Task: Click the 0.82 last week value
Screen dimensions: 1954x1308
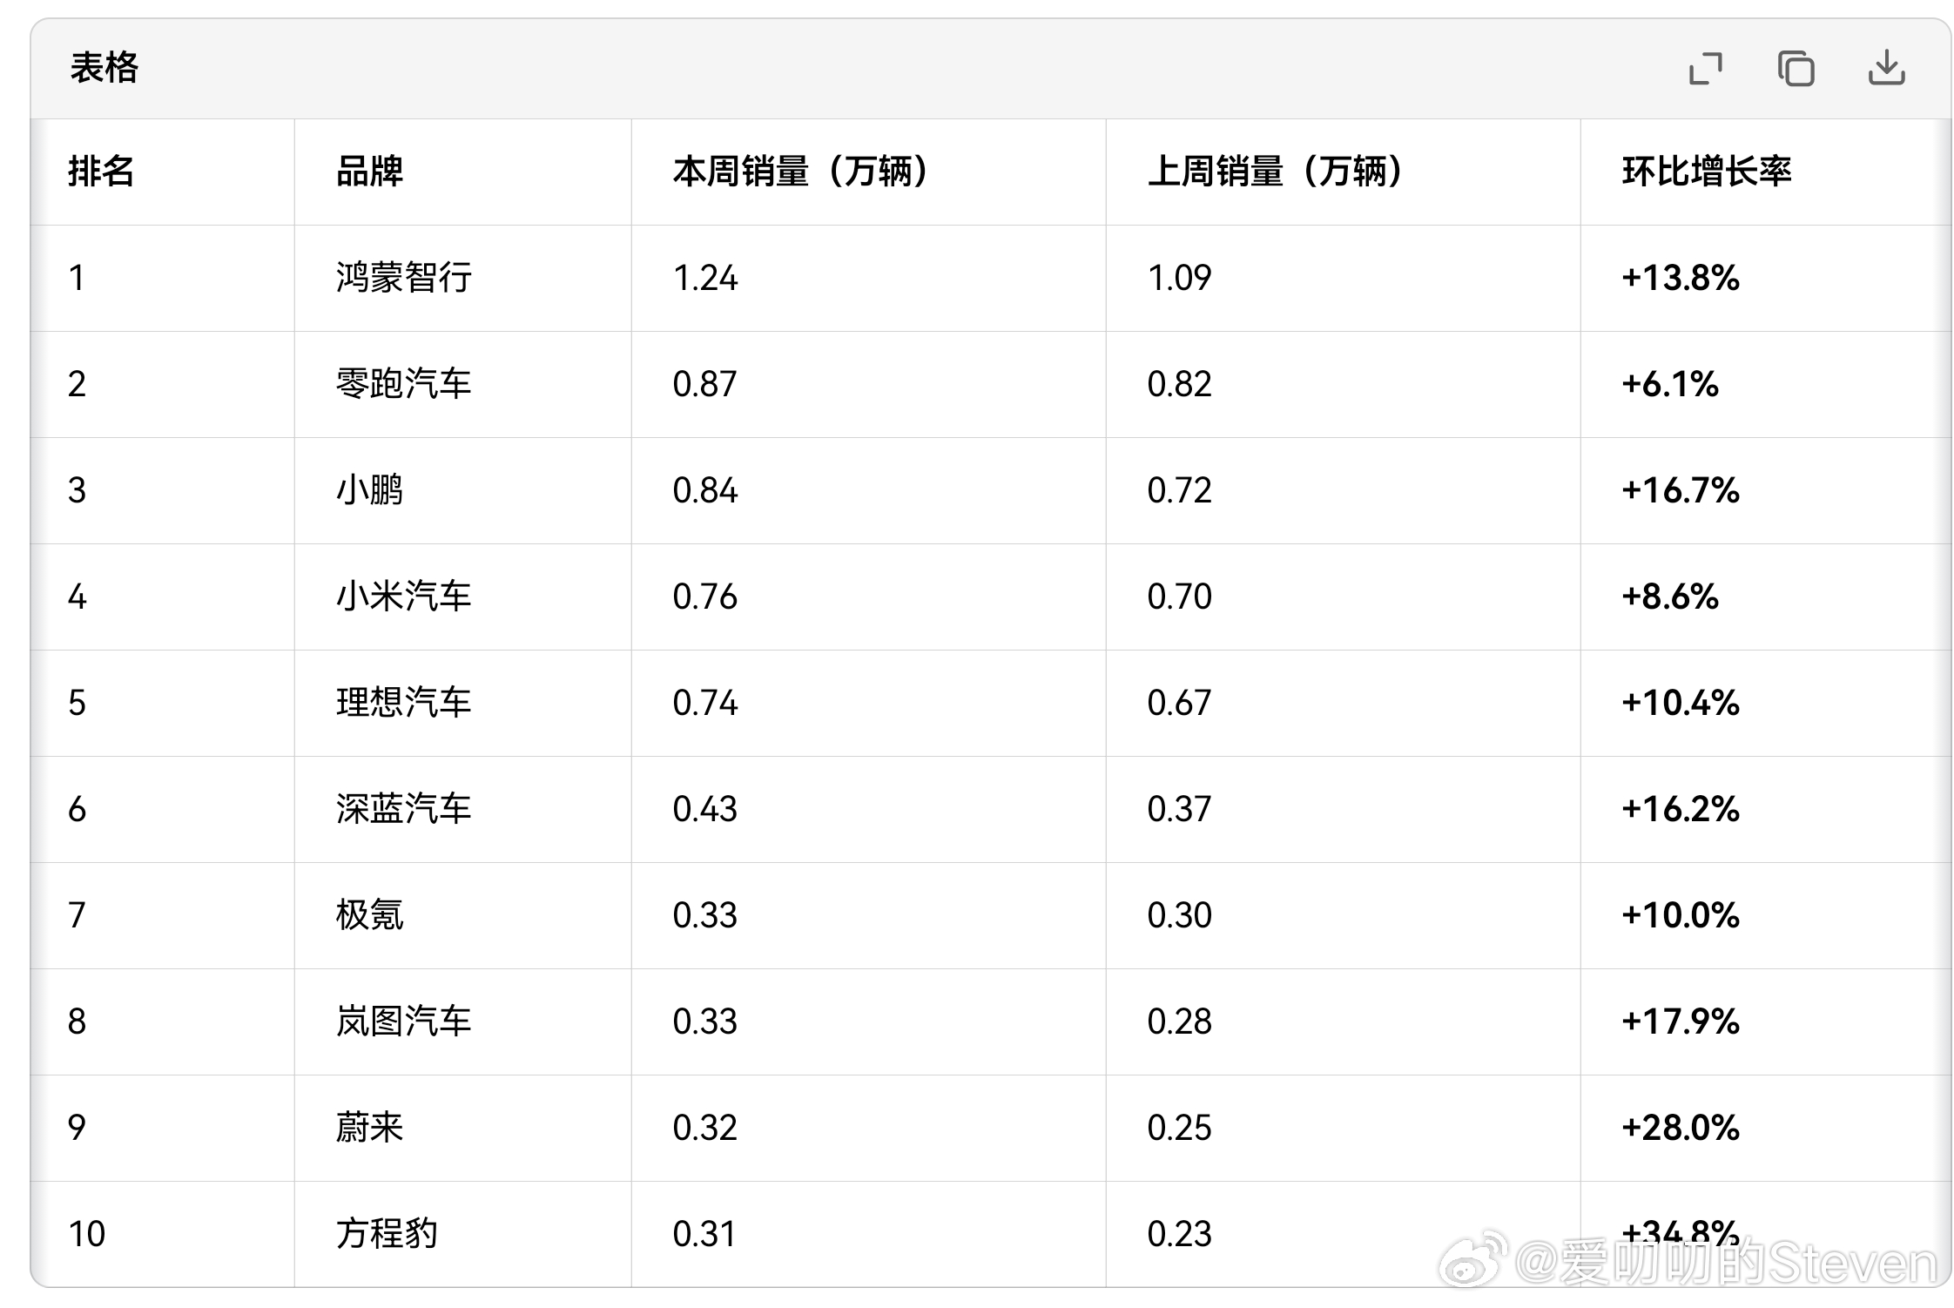Action: 1180,384
